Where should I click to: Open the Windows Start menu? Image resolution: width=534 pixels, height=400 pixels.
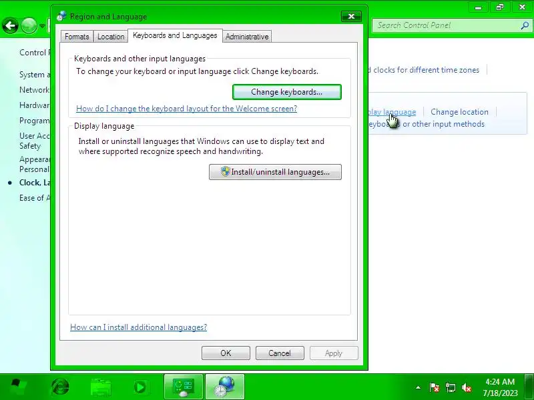point(19,387)
